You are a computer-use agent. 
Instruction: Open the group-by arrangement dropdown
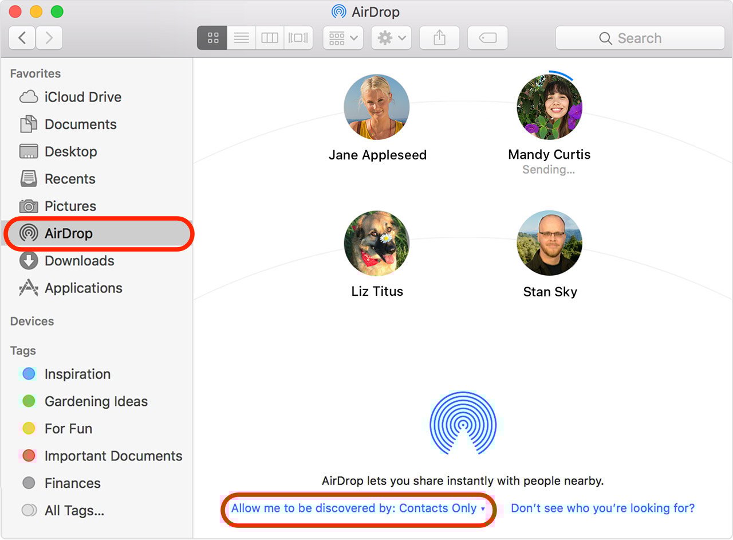tap(343, 38)
